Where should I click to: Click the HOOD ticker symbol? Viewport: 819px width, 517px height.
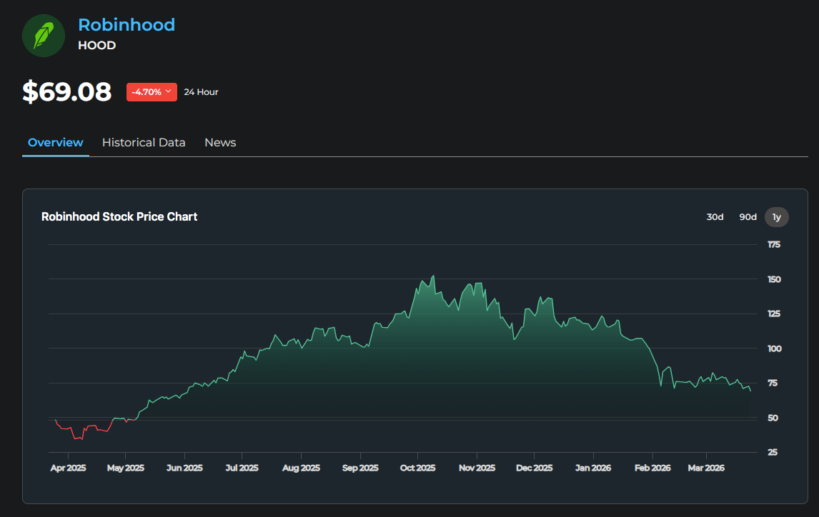tap(96, 46)
